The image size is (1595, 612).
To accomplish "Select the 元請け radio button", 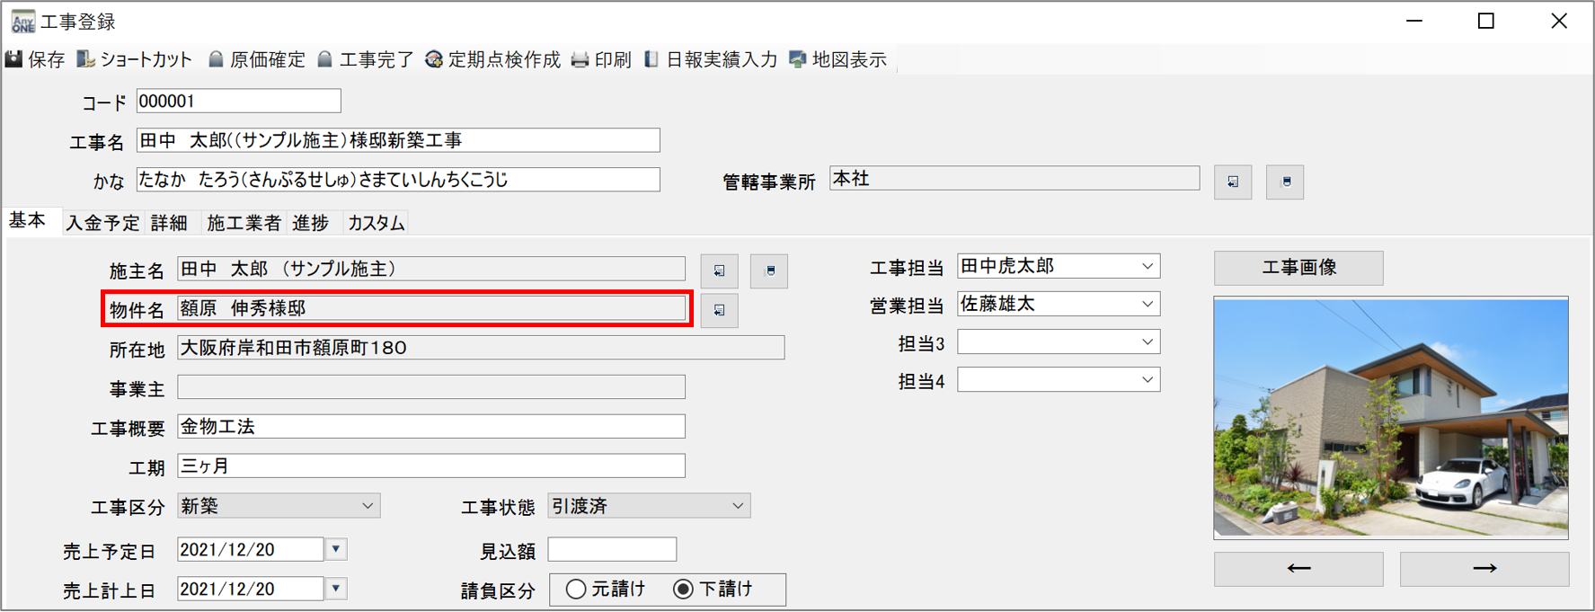I will (576, 590).
